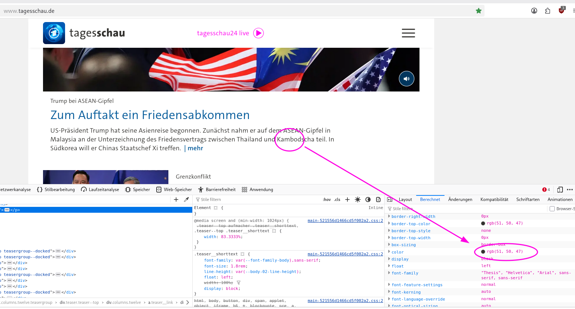Toggle print media simulation page icon

coord(378,200)
